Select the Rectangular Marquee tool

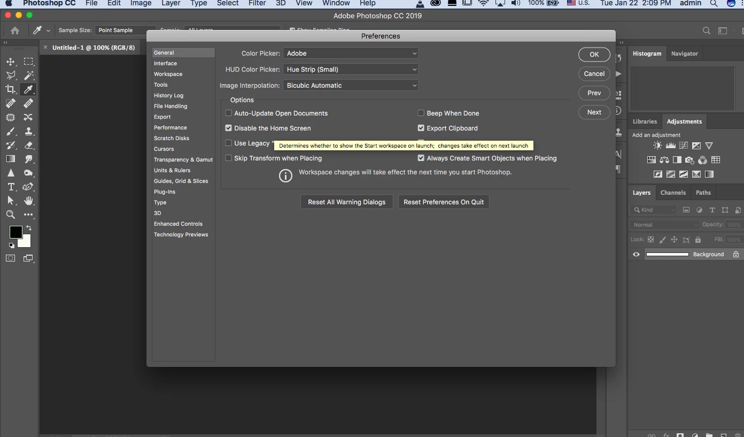coord(28,62)
